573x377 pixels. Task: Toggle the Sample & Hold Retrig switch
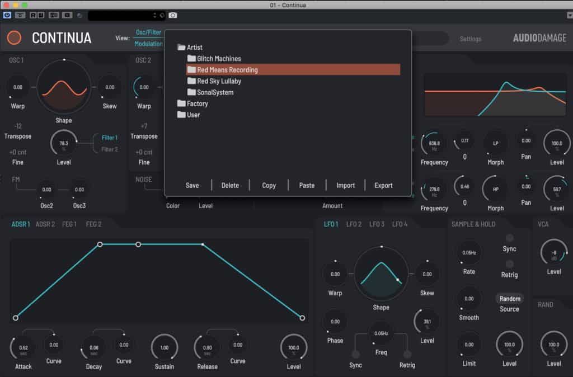click(509, 264)
